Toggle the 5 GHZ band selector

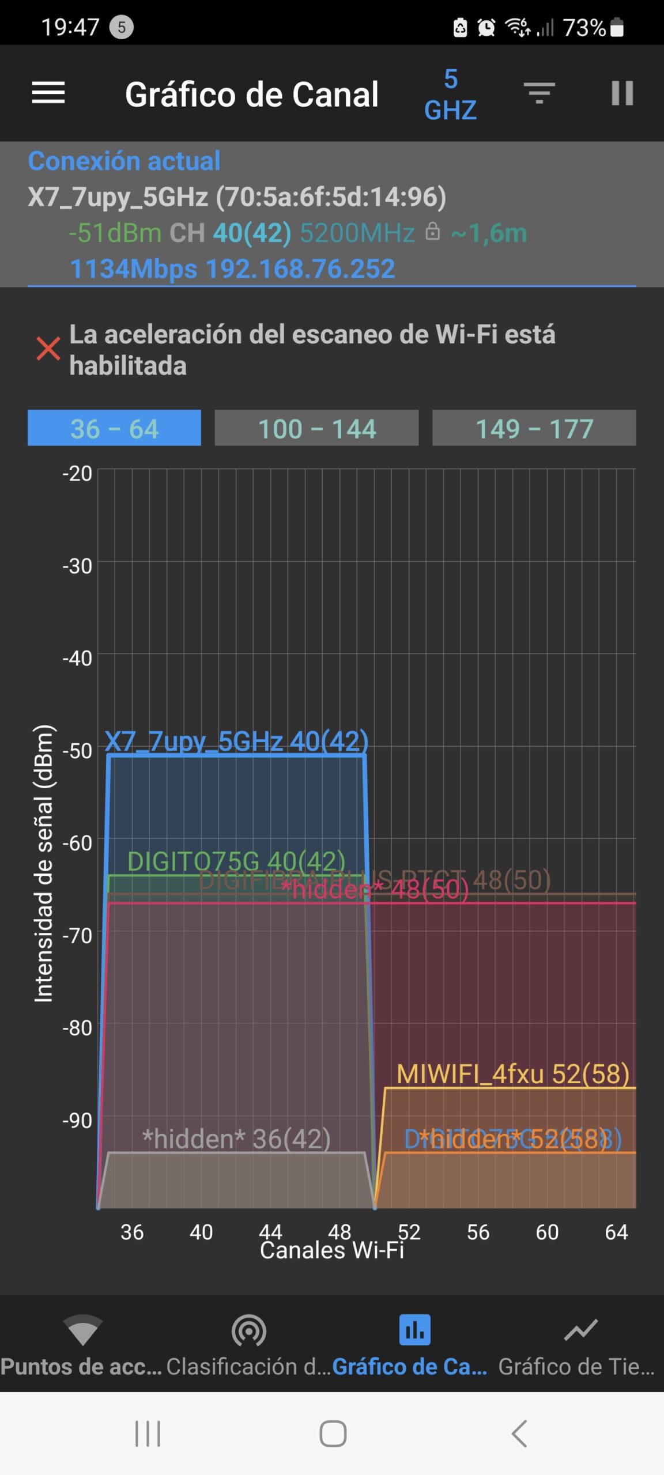tap(450, 94)
